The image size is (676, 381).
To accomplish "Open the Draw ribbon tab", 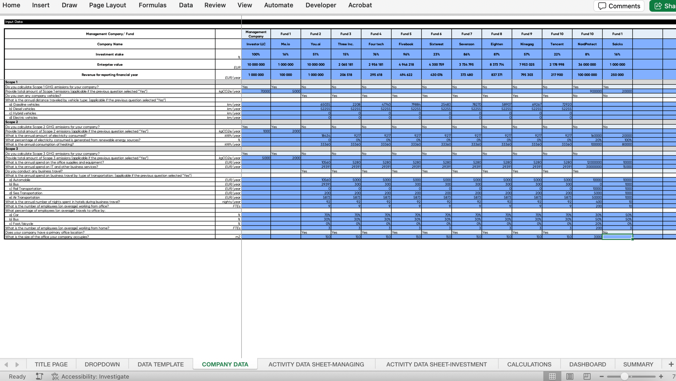I will point(69,5).
